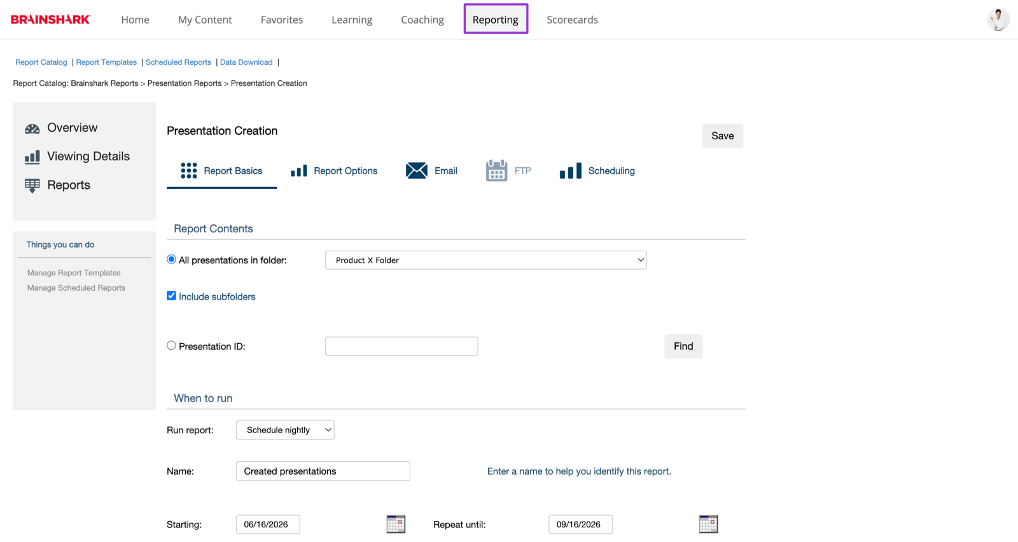Screen dimensions: 1018x542
Task: Select the All presentations in folder radio
Action: [x=171, y=260]
